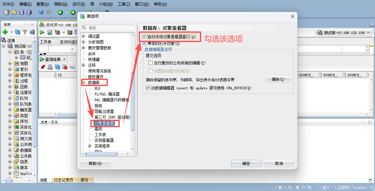Click the Open folder toolbar icon

(x=14, y=12)
